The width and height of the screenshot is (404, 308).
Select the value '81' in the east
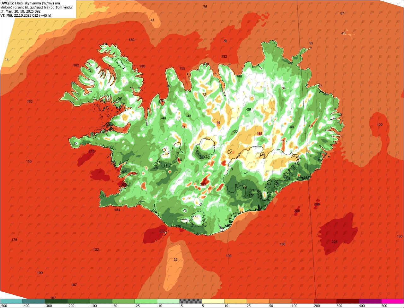pos(311,126)
